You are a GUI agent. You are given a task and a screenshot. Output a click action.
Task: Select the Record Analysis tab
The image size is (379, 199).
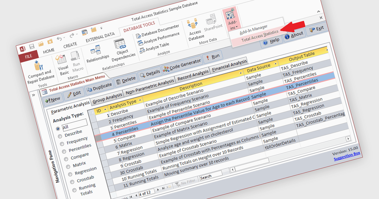pyautogui.click(x=193, y=75)
